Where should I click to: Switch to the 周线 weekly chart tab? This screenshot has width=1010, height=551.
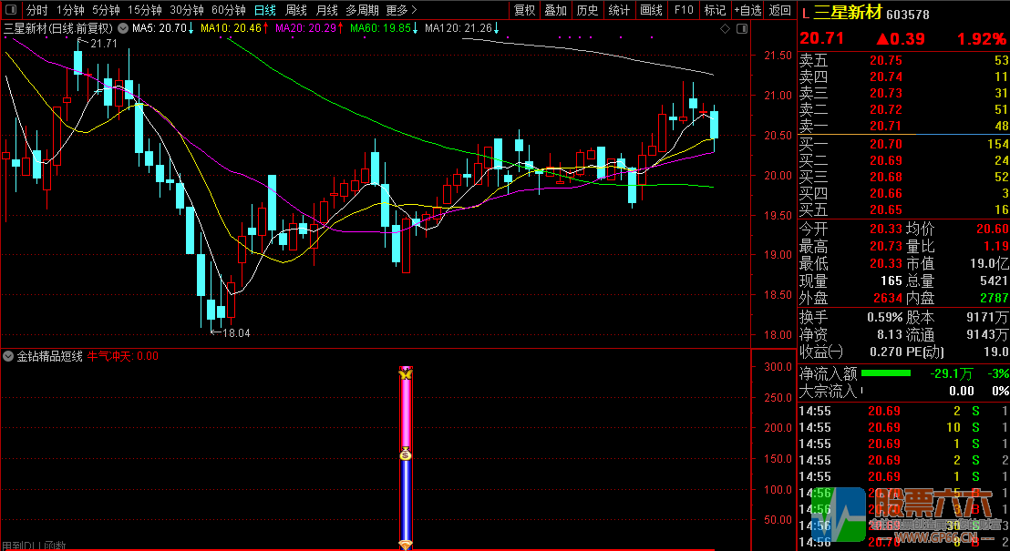(x=296, y=11)
